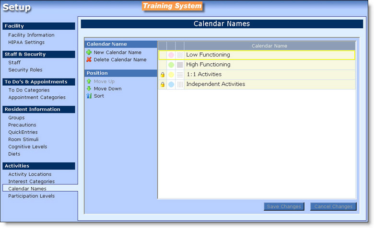Image resolution: width=374 pixels, height=228 pixels.
Task: Open HIPAA Settings page
Action: [x=26, y=42]
